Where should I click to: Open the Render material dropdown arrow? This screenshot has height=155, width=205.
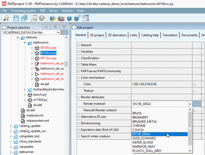[x=190, y=104]
